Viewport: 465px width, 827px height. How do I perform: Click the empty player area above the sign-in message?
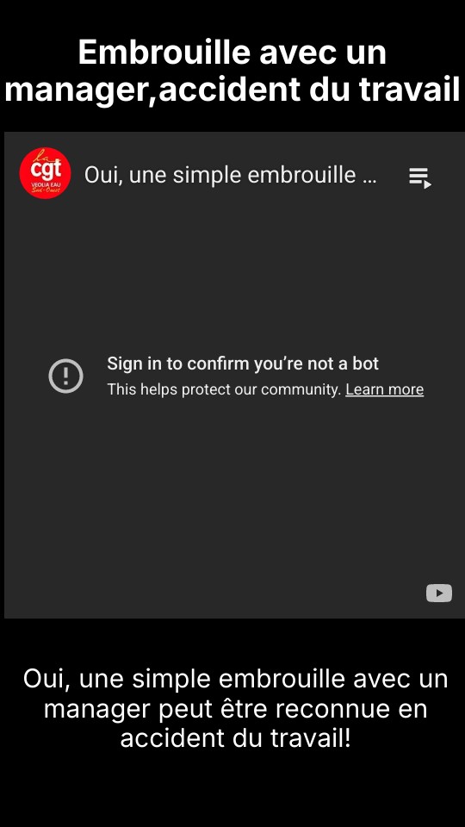[x=232, y=274]
